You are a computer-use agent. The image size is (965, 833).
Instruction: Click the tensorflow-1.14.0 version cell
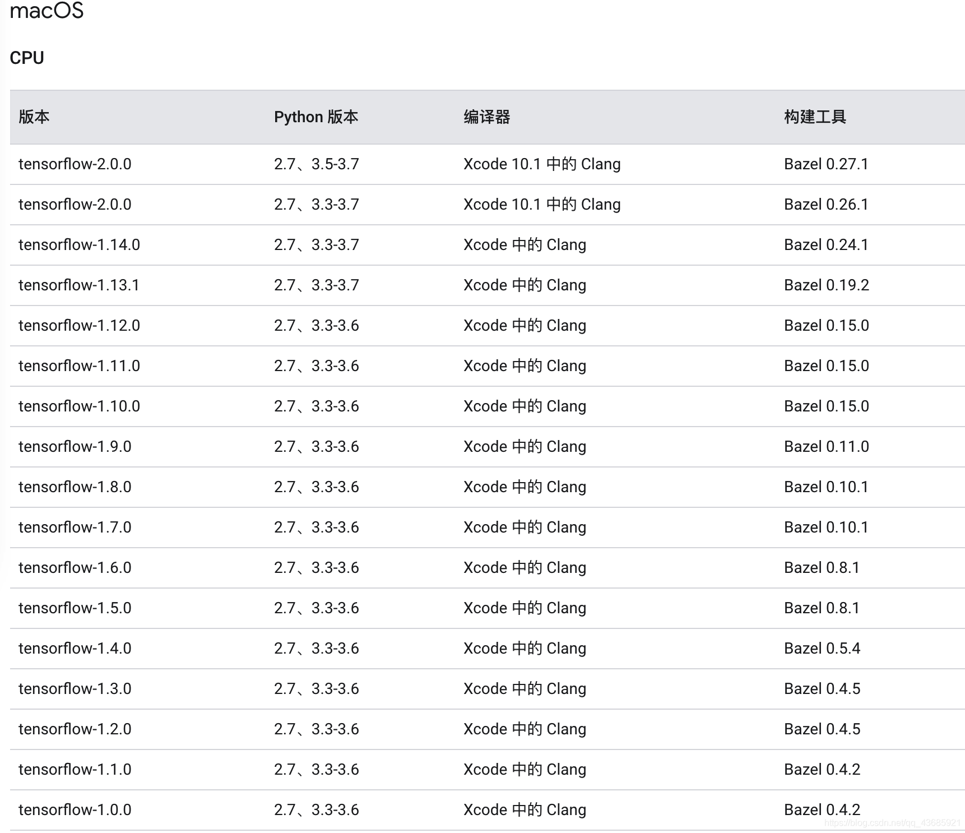pos(79,245)
